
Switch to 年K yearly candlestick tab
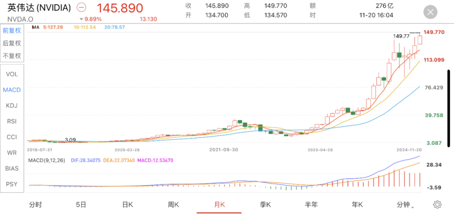pyautogui.click(x=357, y=205)
